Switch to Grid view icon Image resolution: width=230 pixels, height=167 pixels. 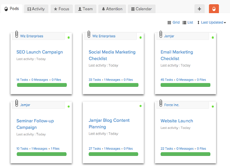[169, 22]
